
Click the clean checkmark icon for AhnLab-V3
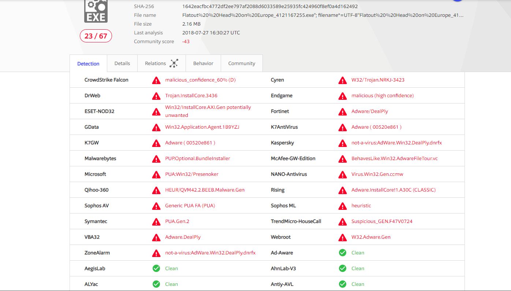click(x=343, y=268)
